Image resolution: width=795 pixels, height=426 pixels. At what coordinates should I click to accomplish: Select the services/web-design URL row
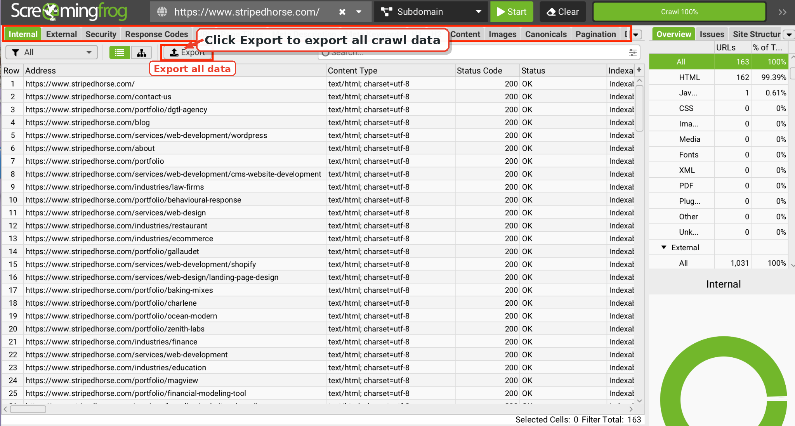pyautogui.click(x=318, y=213)
